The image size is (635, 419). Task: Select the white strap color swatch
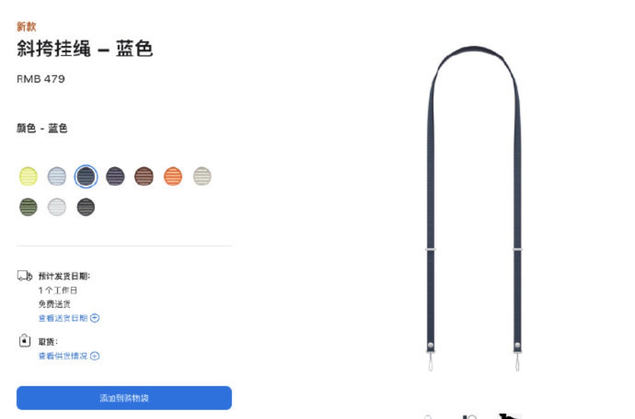click(x=57, y=207)
